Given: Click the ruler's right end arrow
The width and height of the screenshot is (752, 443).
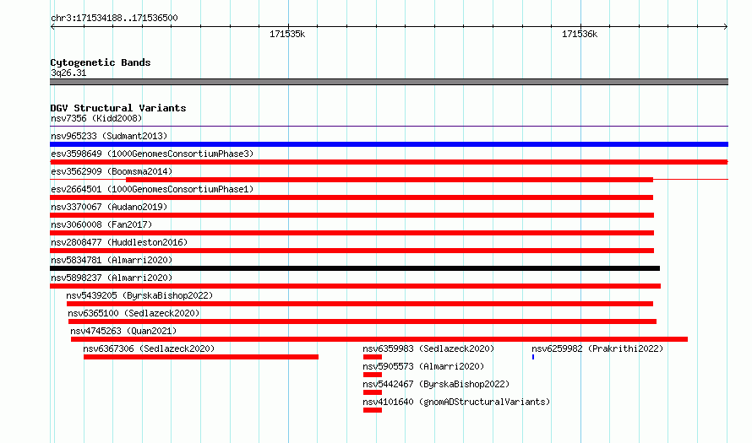Looking at the screenshot, I should [725, 27].
